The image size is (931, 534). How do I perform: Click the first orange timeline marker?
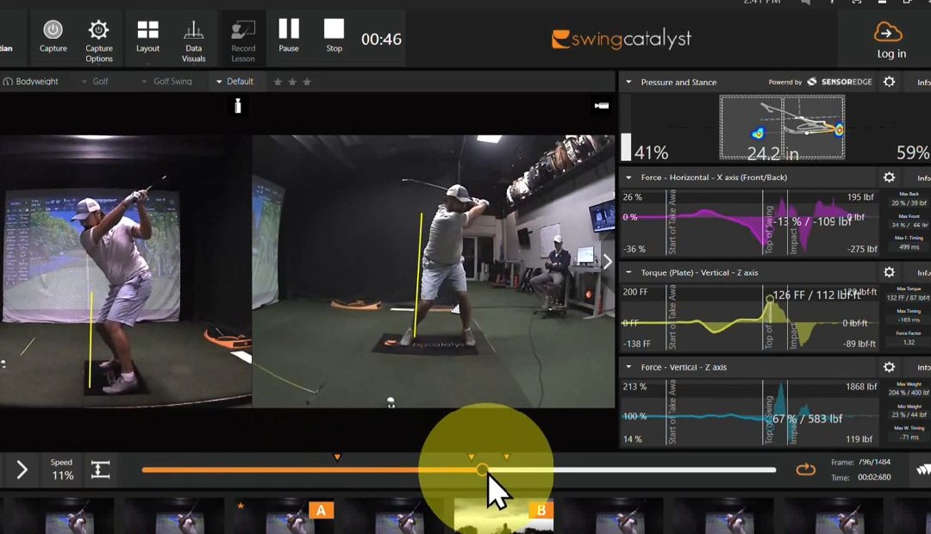337,456
